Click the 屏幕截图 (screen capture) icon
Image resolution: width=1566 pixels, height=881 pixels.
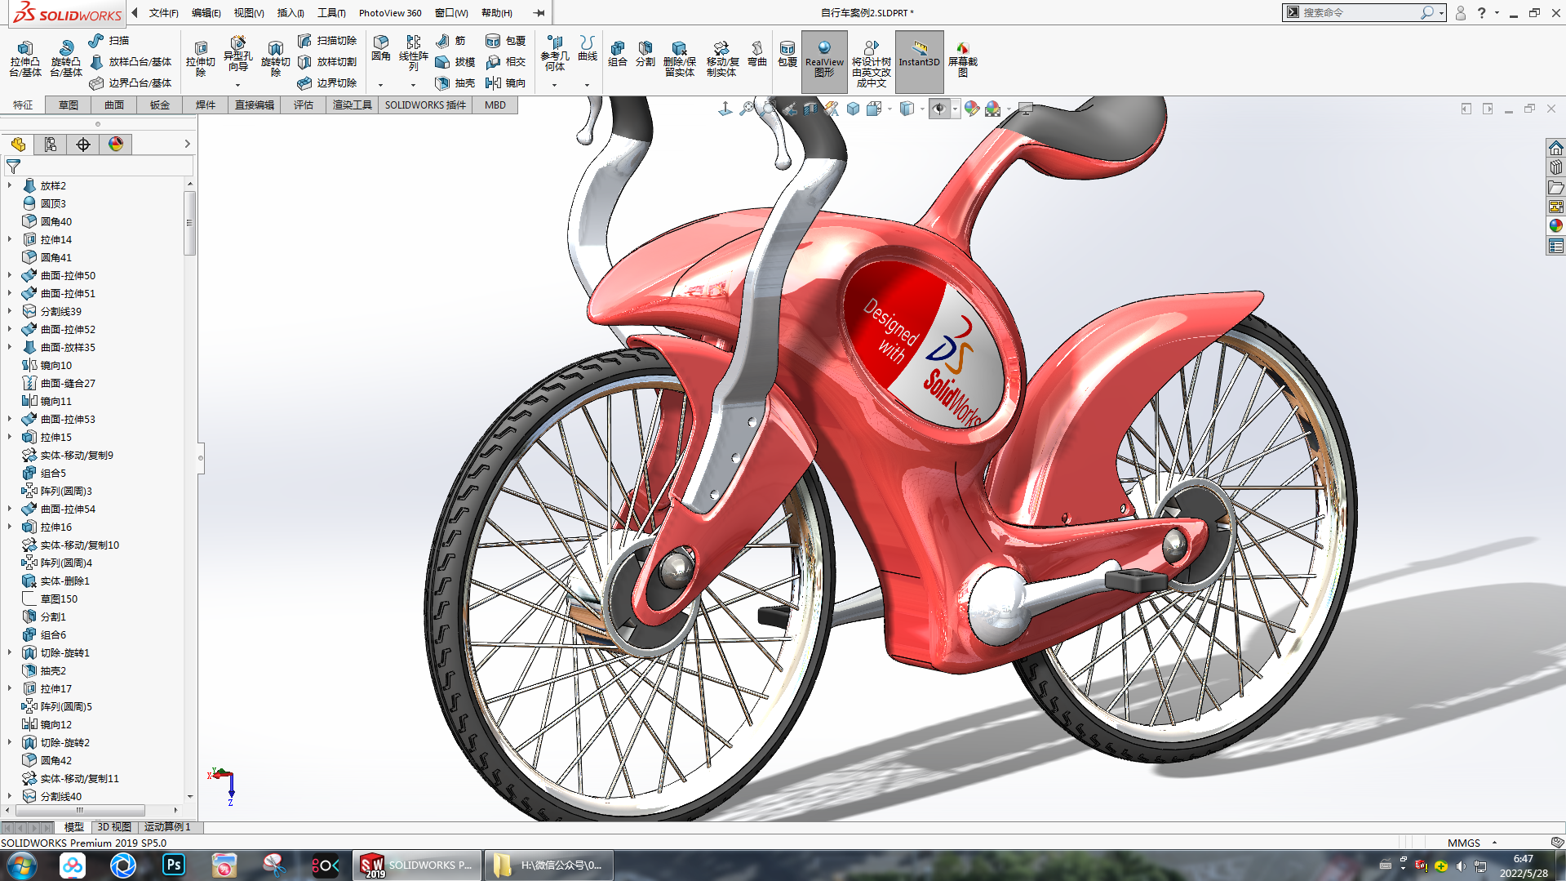click(x=962, y=59)
